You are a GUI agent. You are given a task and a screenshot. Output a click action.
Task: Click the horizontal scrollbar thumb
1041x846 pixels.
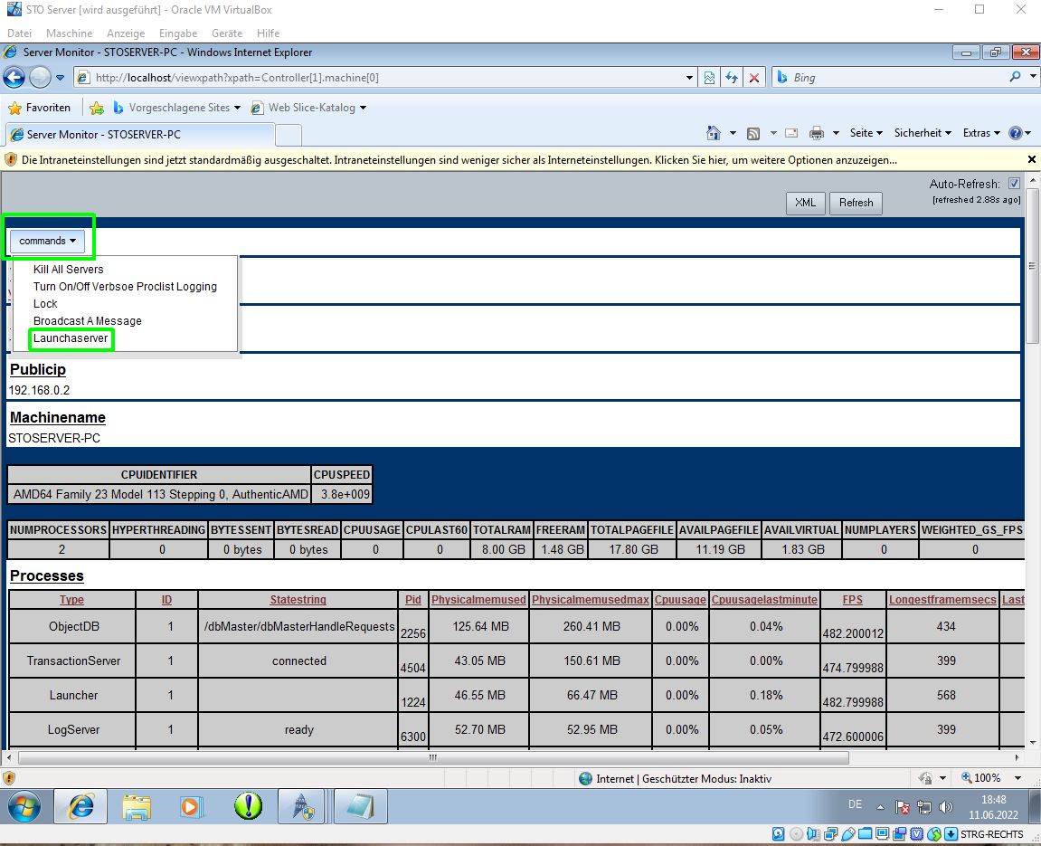coord(433,757)
